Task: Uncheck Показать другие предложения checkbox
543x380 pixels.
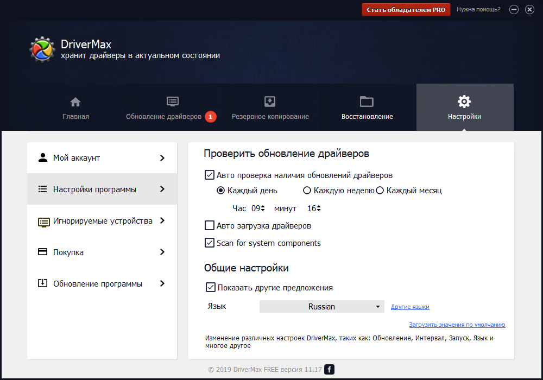Action: 211,287
